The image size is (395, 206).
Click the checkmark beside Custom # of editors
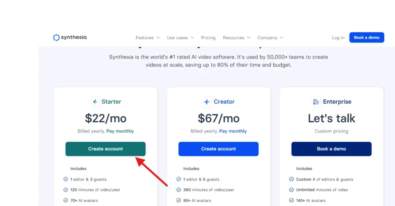[292, 179]
